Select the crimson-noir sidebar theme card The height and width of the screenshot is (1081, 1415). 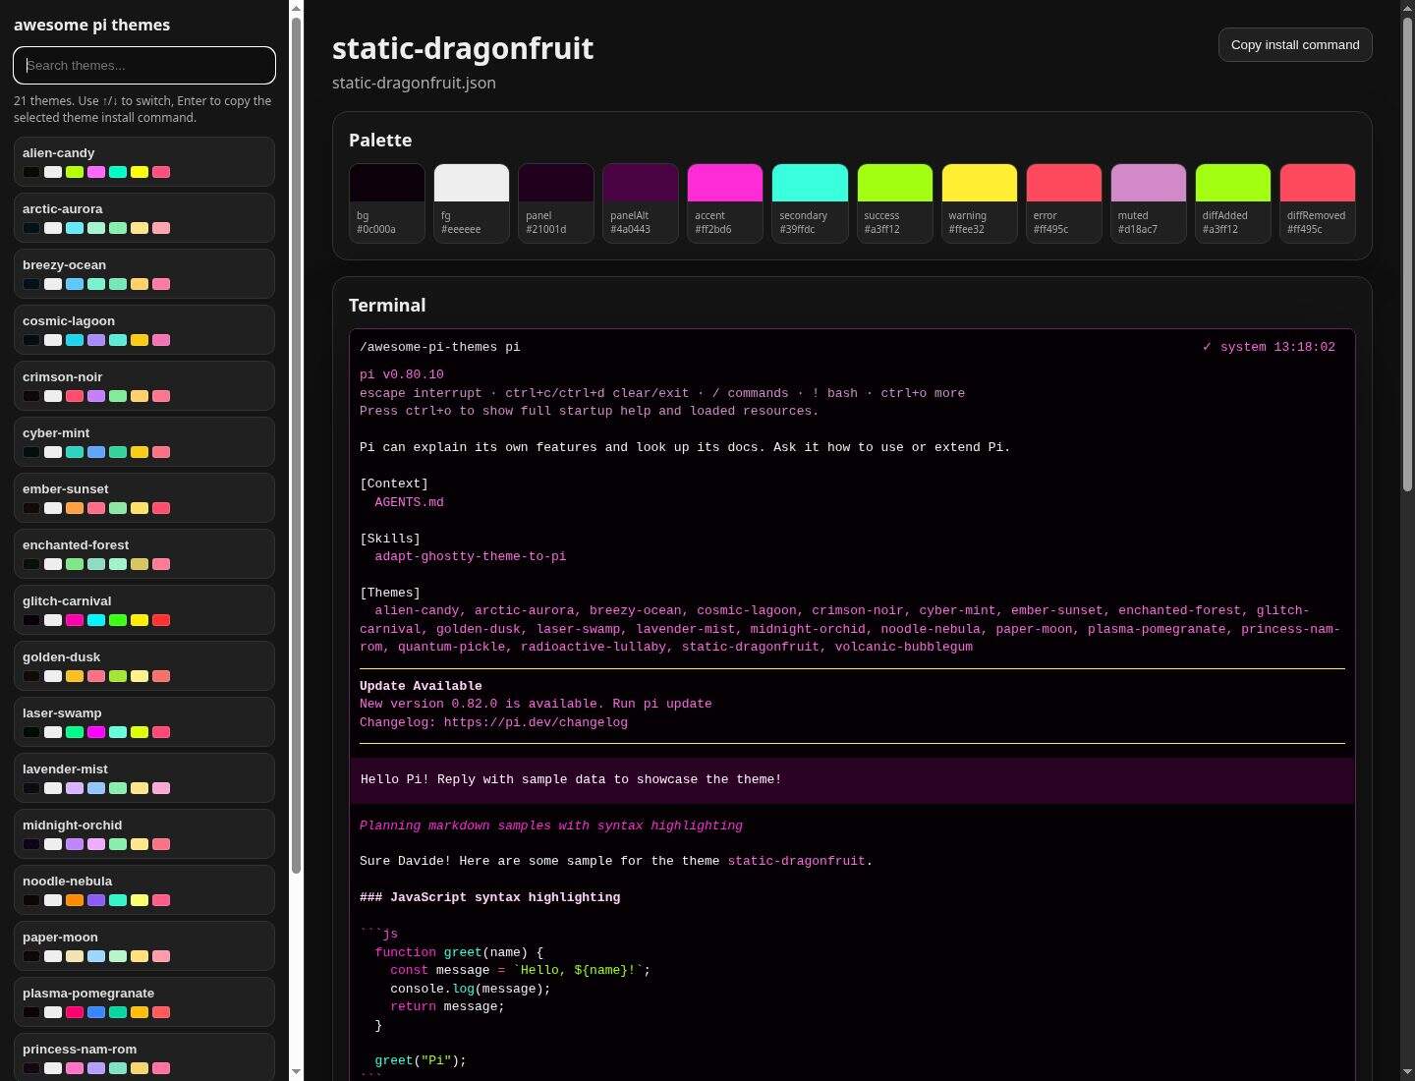tap(144, 386)
